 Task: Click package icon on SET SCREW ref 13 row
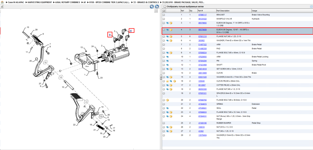point(171,69)
